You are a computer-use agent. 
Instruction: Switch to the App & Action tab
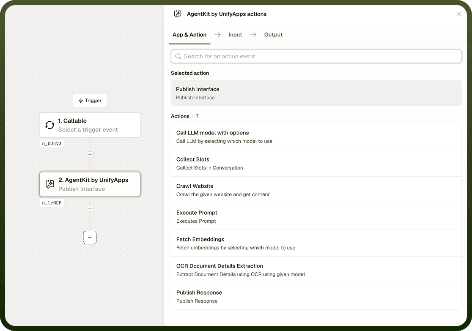click(x=189, y=35)
